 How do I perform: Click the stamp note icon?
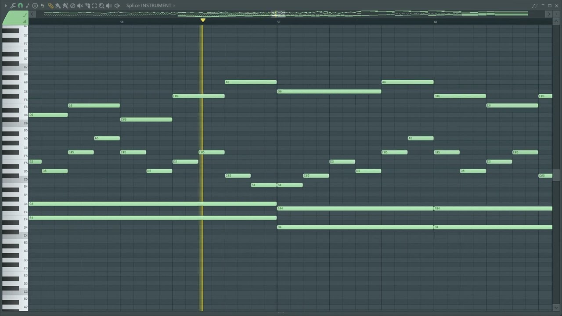28,5
